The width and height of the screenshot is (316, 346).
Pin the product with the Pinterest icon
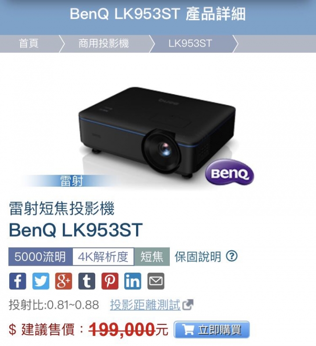point(110,281)
